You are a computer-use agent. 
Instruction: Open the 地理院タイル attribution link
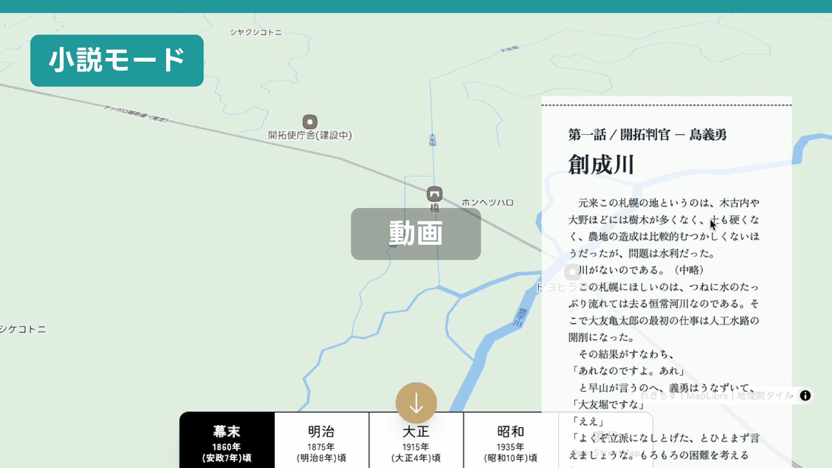pos(765,396)
